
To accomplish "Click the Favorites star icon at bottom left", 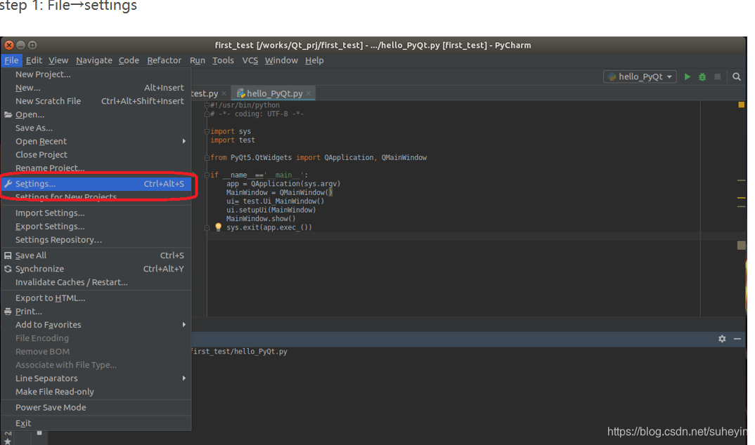I will tap(7, 441).
